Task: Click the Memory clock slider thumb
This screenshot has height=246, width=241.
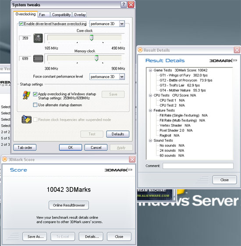Action: click(96, 58)
